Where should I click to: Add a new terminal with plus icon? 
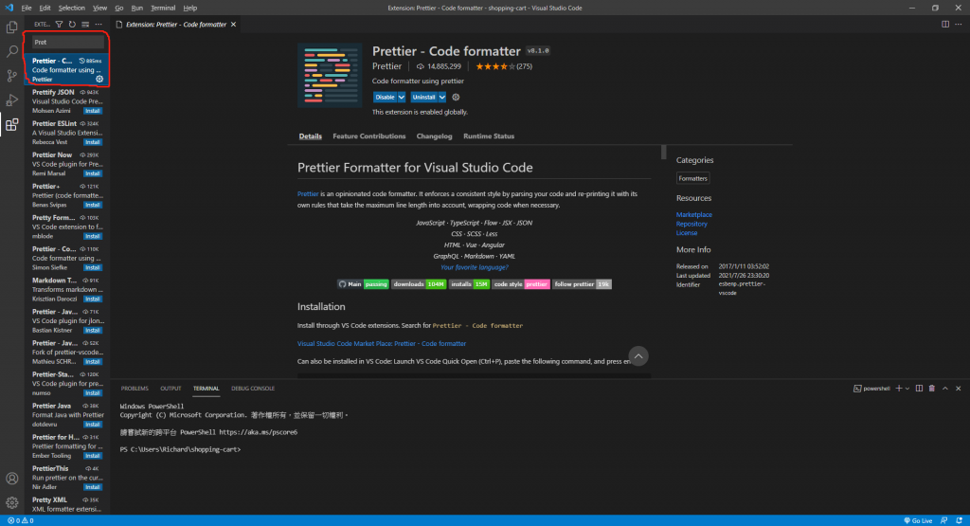(x=899, y=389)
